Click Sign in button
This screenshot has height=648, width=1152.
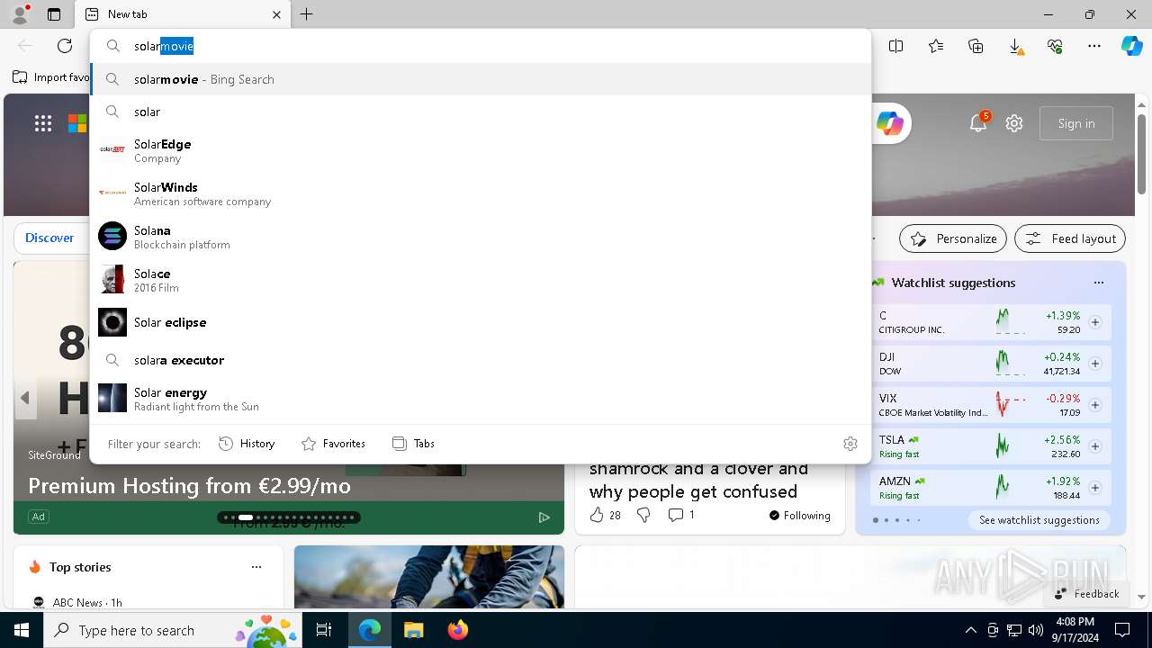point(1076,123)
